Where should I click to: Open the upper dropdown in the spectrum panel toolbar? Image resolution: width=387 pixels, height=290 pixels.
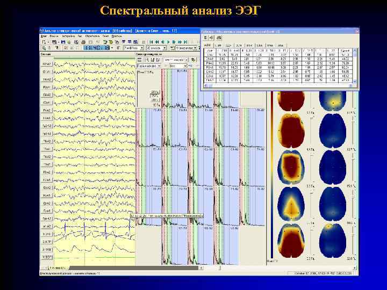pyautogui.click(x=176, y=60)
